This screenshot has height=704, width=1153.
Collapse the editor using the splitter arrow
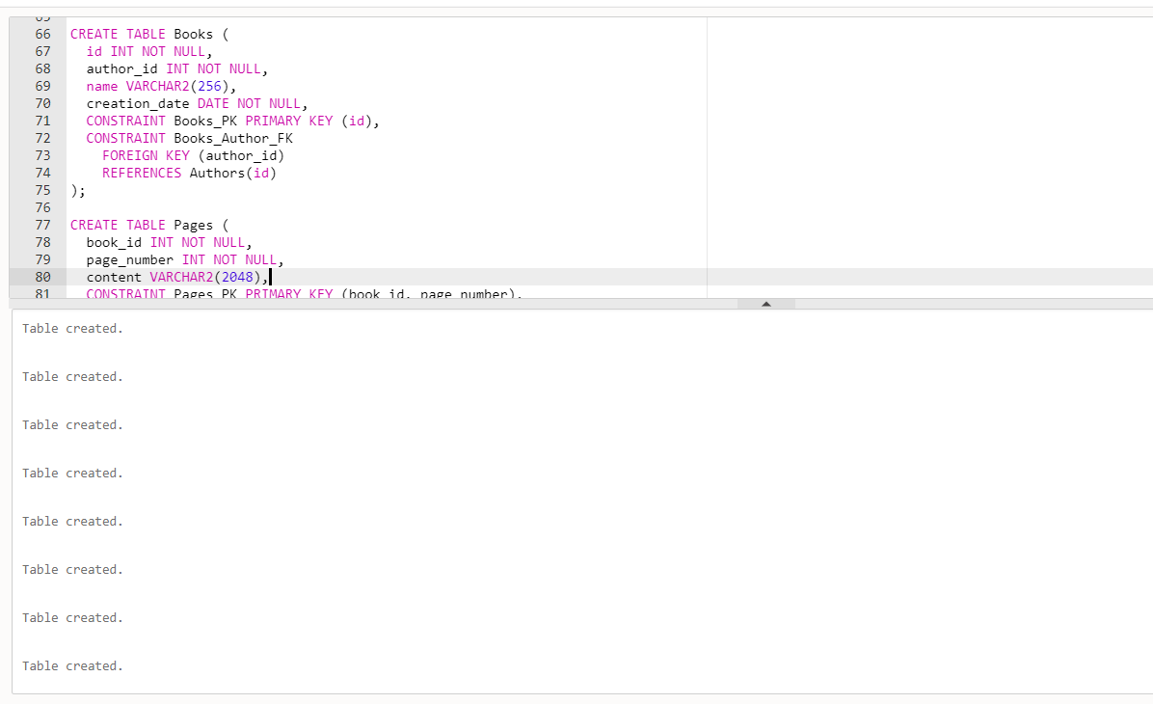point(766,304)
